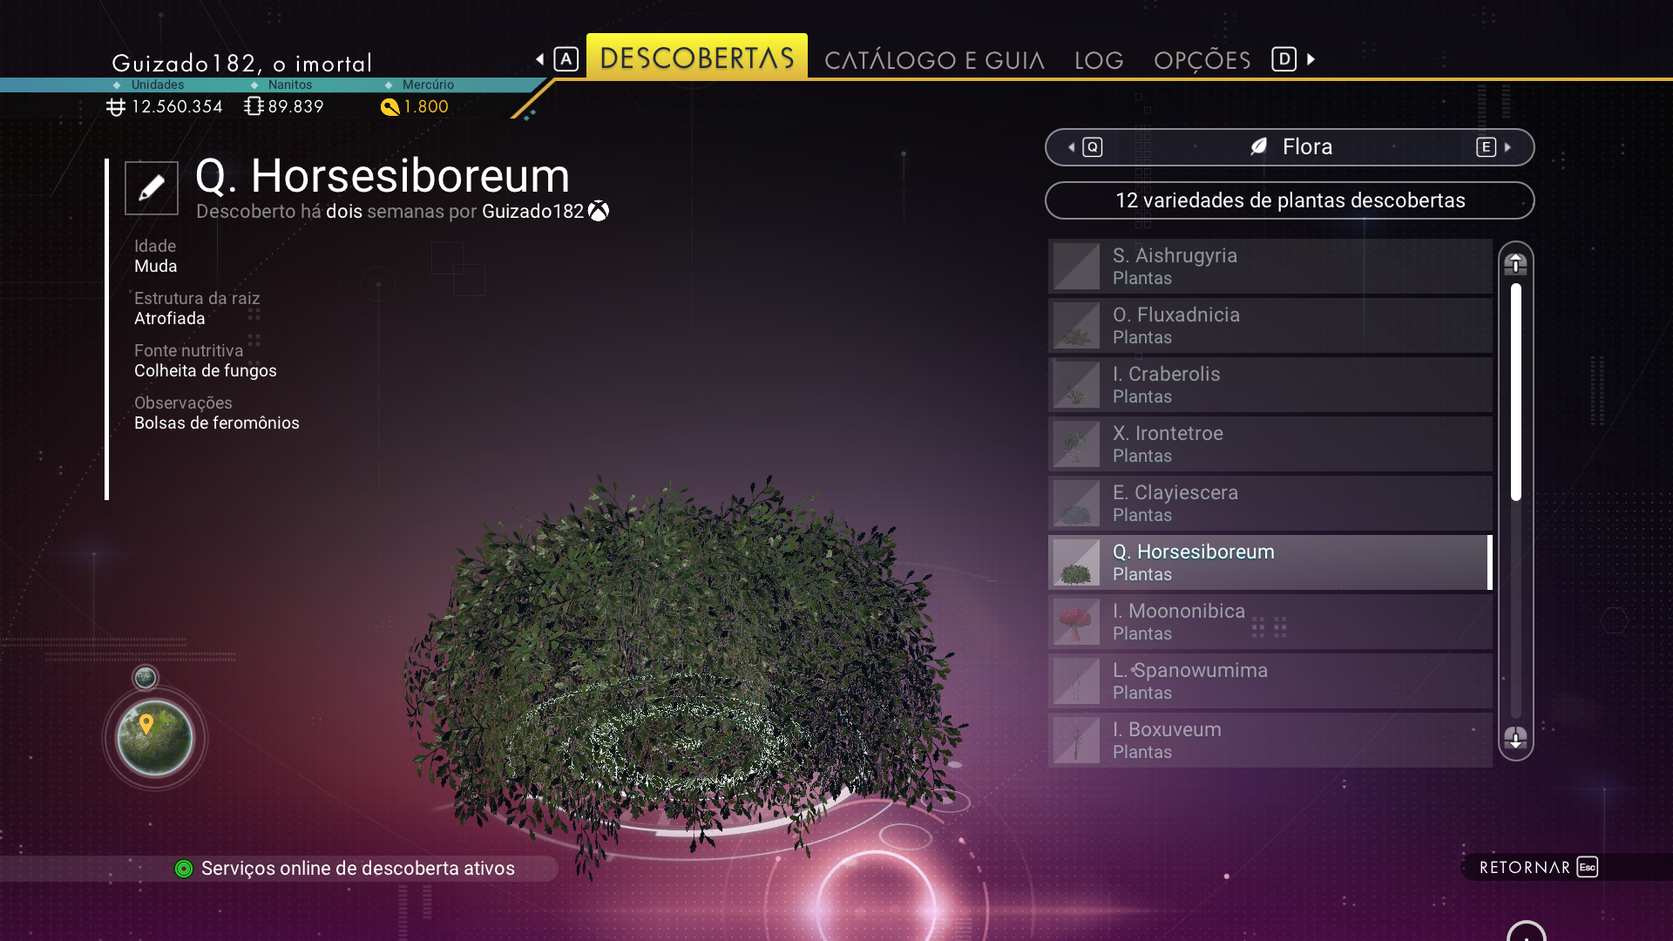Click the pencil rename icon
The height and width of the screenshot is (941, 1673).
[x=152, y=187]
